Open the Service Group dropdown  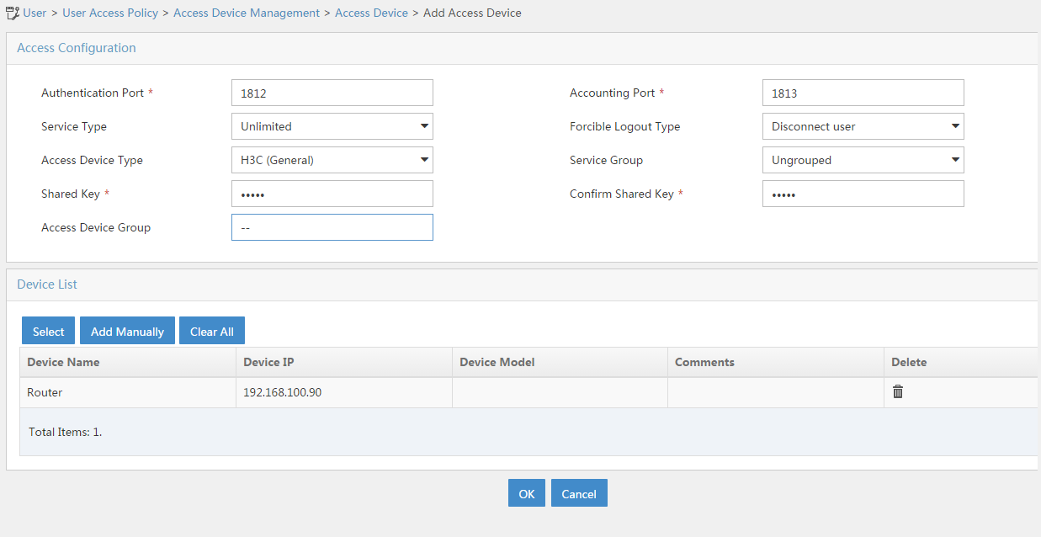pyautogui.click(x=863, y=159)
